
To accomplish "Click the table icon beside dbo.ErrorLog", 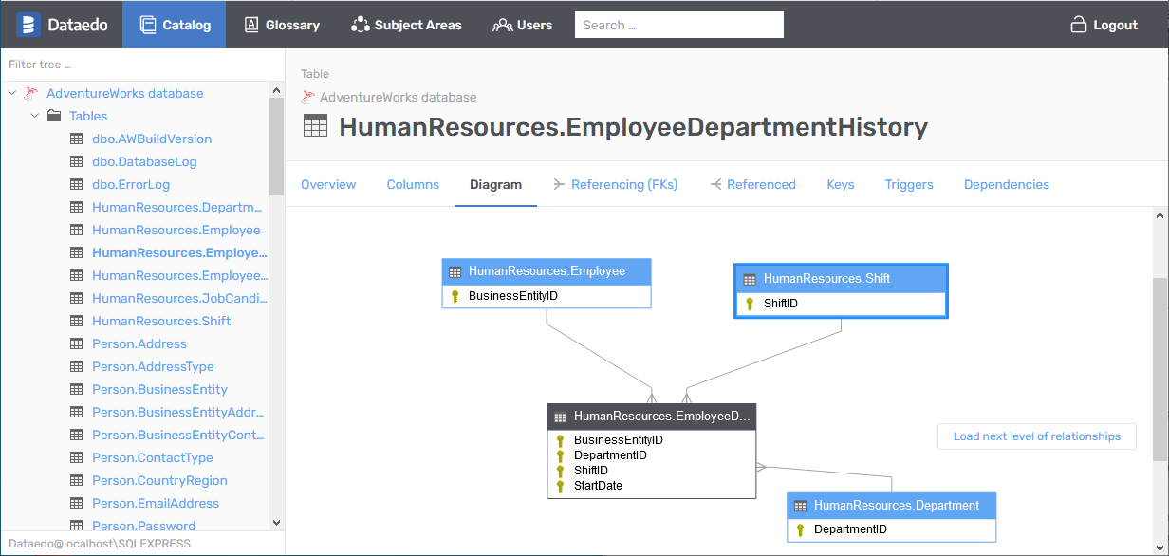I will tap(77, 184).
